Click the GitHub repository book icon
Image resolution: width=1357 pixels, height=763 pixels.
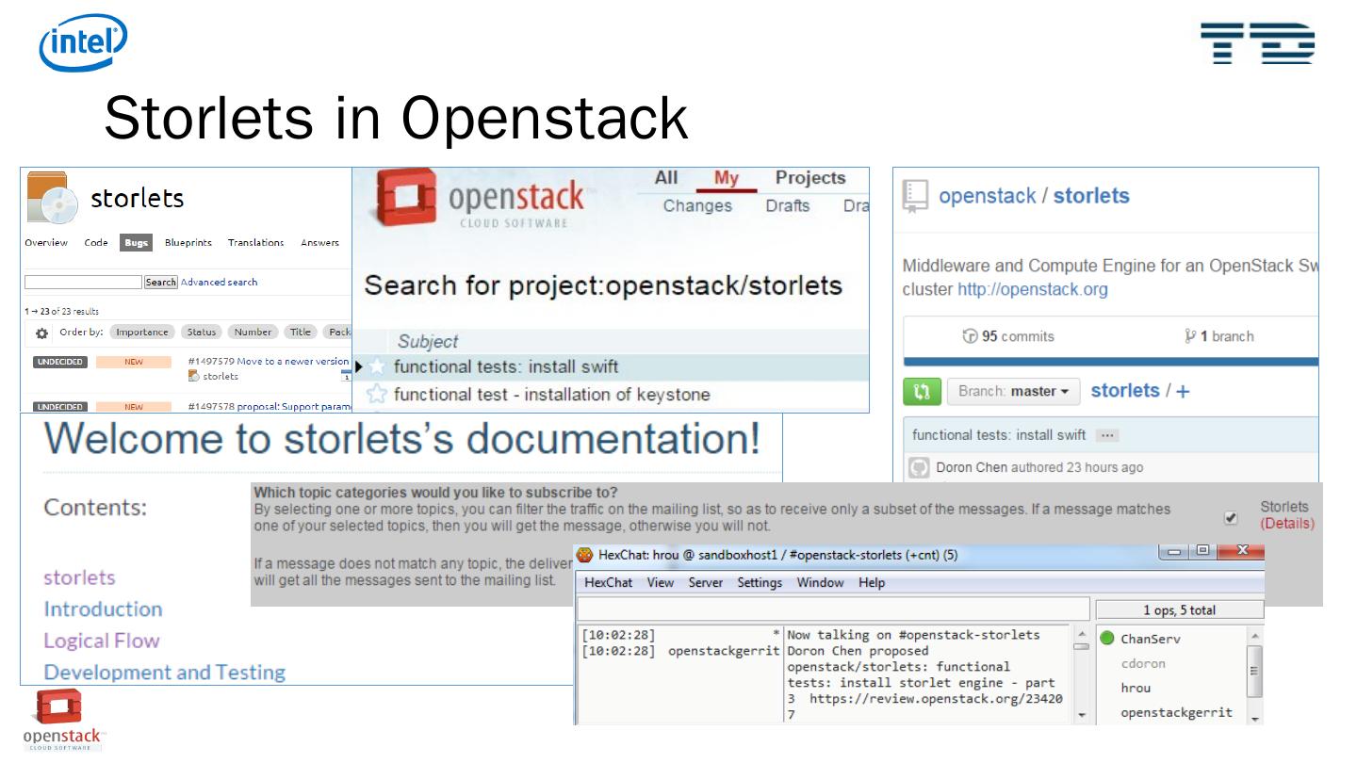click(x=917, y=196)
